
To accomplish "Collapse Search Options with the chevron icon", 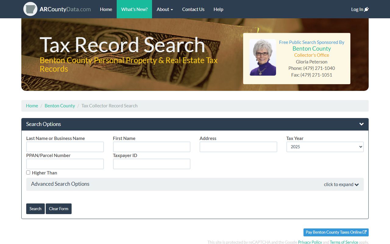I will 361,124.
